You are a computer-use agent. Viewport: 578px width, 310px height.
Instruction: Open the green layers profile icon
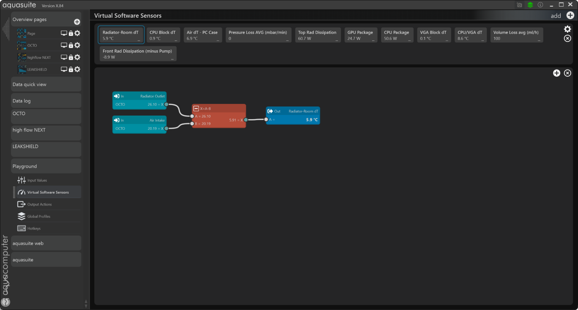coord(530,5)
